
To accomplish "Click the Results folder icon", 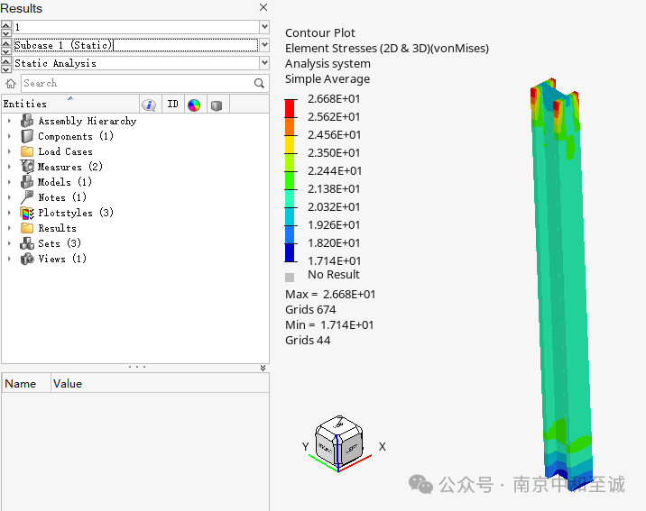I will [x=27, y=228].
